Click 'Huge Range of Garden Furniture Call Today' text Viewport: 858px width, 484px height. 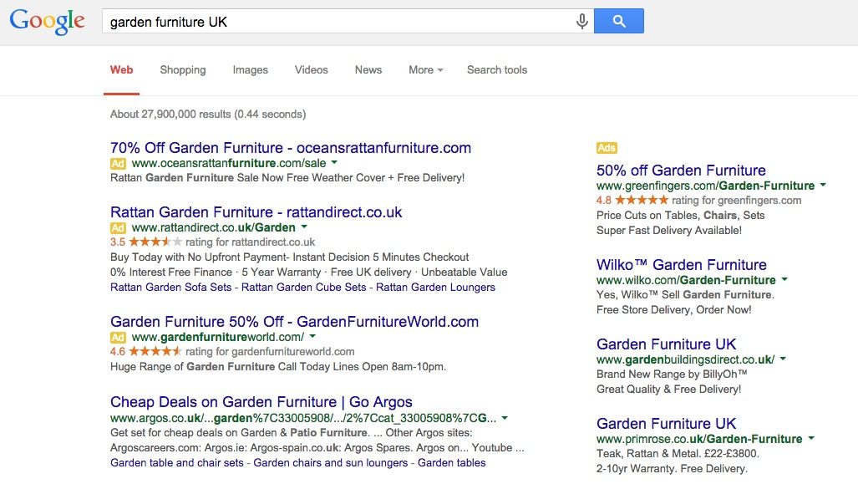point(278,367)
